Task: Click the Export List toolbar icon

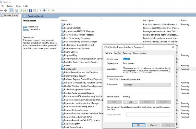Action: (25, 10)
